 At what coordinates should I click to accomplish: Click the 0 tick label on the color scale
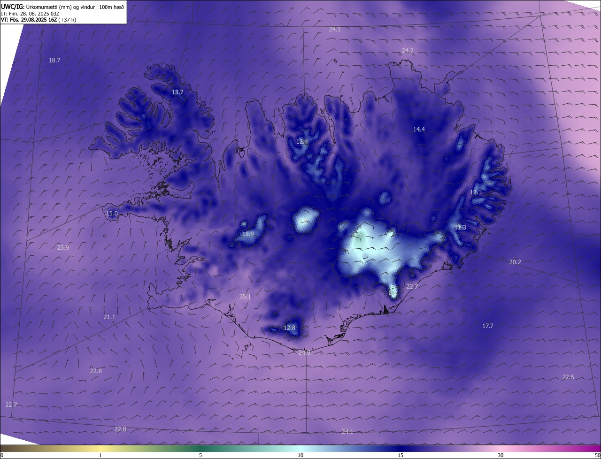(1, 455)
